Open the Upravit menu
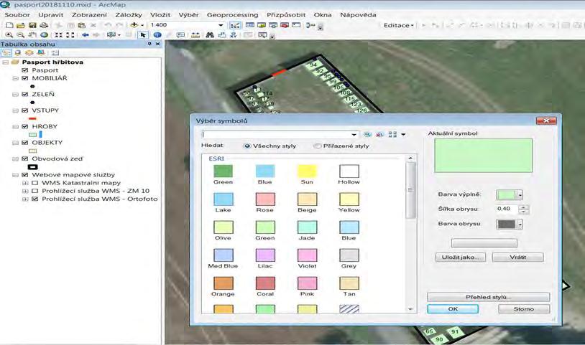This screenshot has width=585, height=345. point(51,15)
